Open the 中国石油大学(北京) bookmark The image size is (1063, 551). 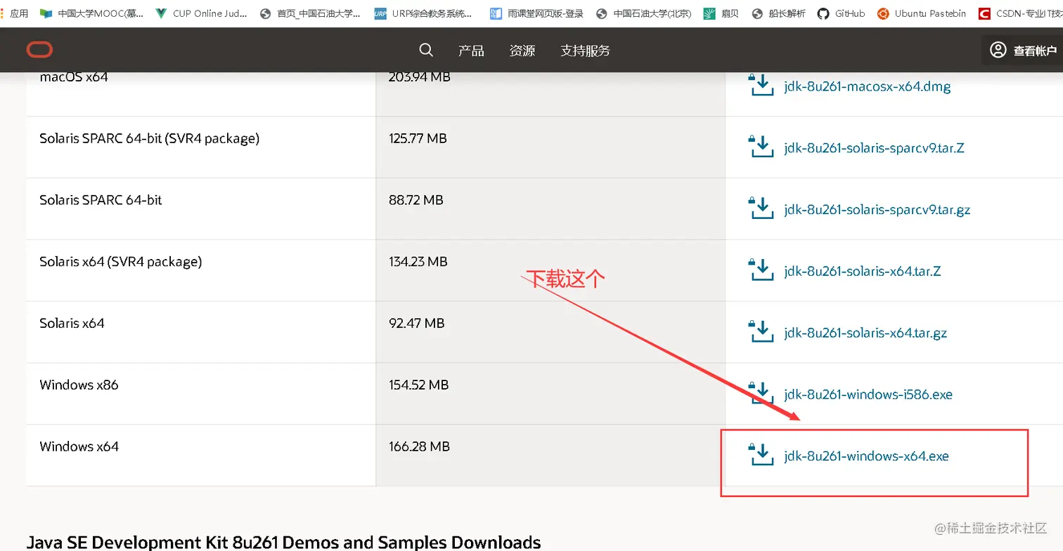pyautogui.click(x=643, y=13)
